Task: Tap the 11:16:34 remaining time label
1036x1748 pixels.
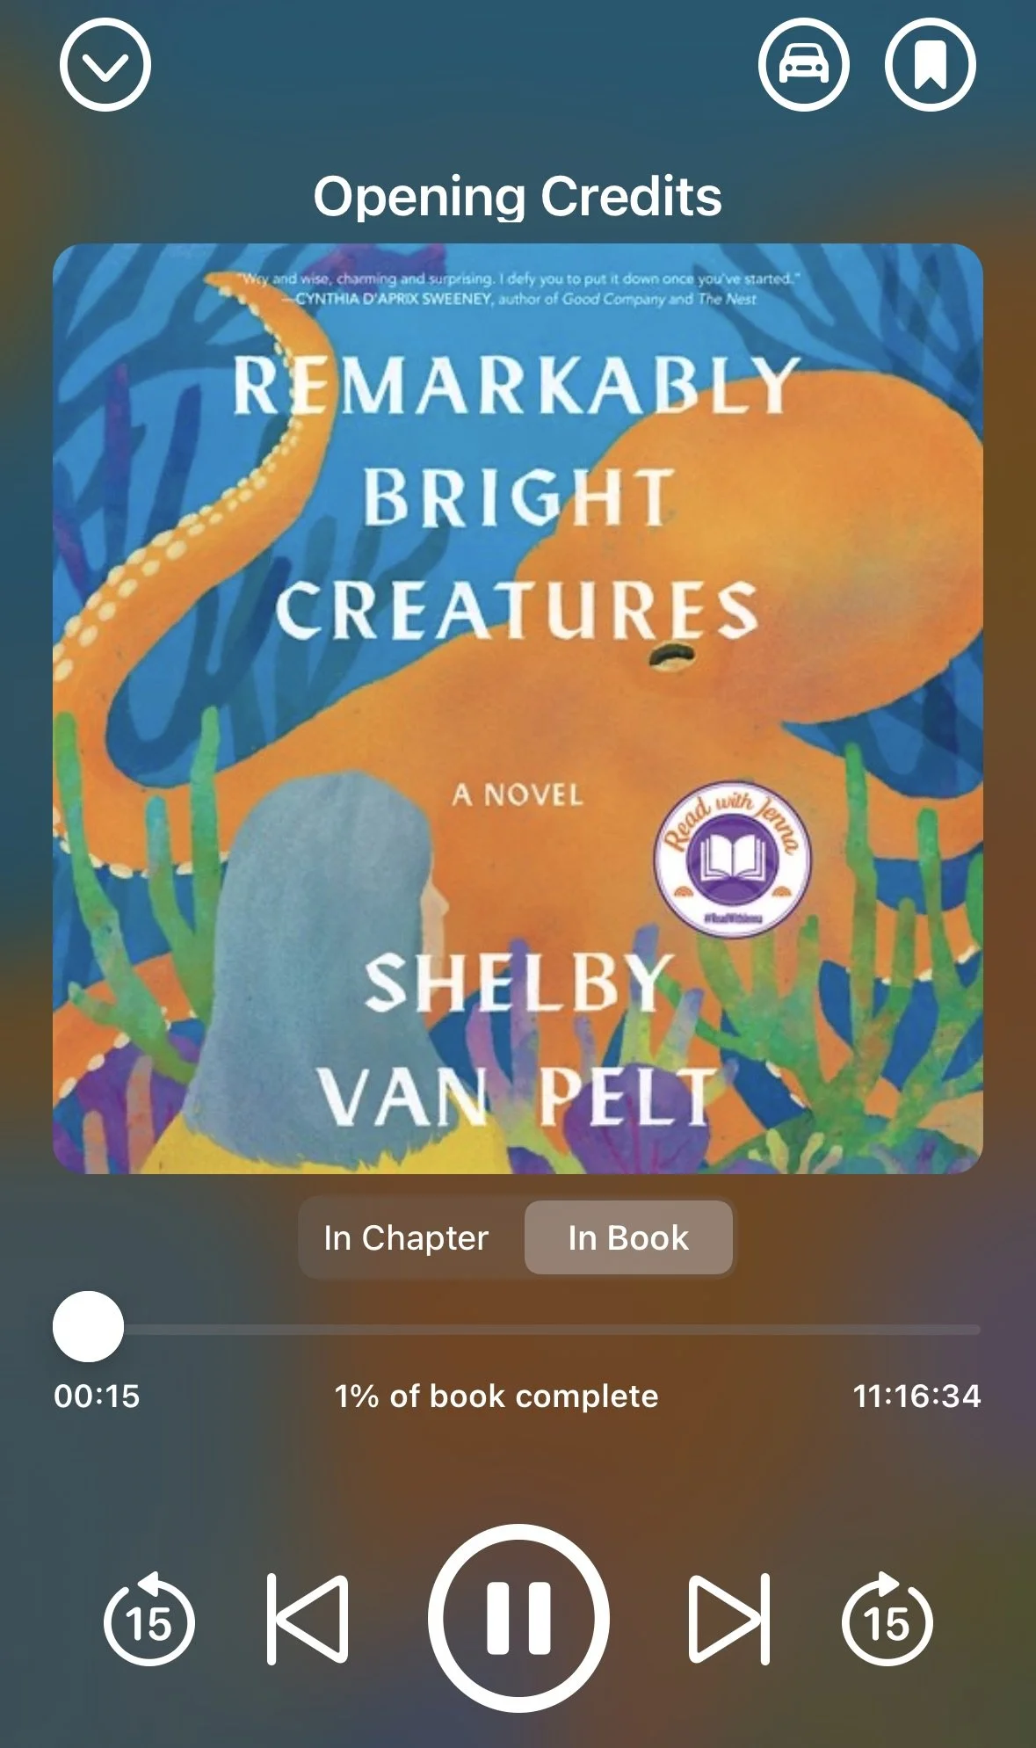Action: tap(916, 1396)
